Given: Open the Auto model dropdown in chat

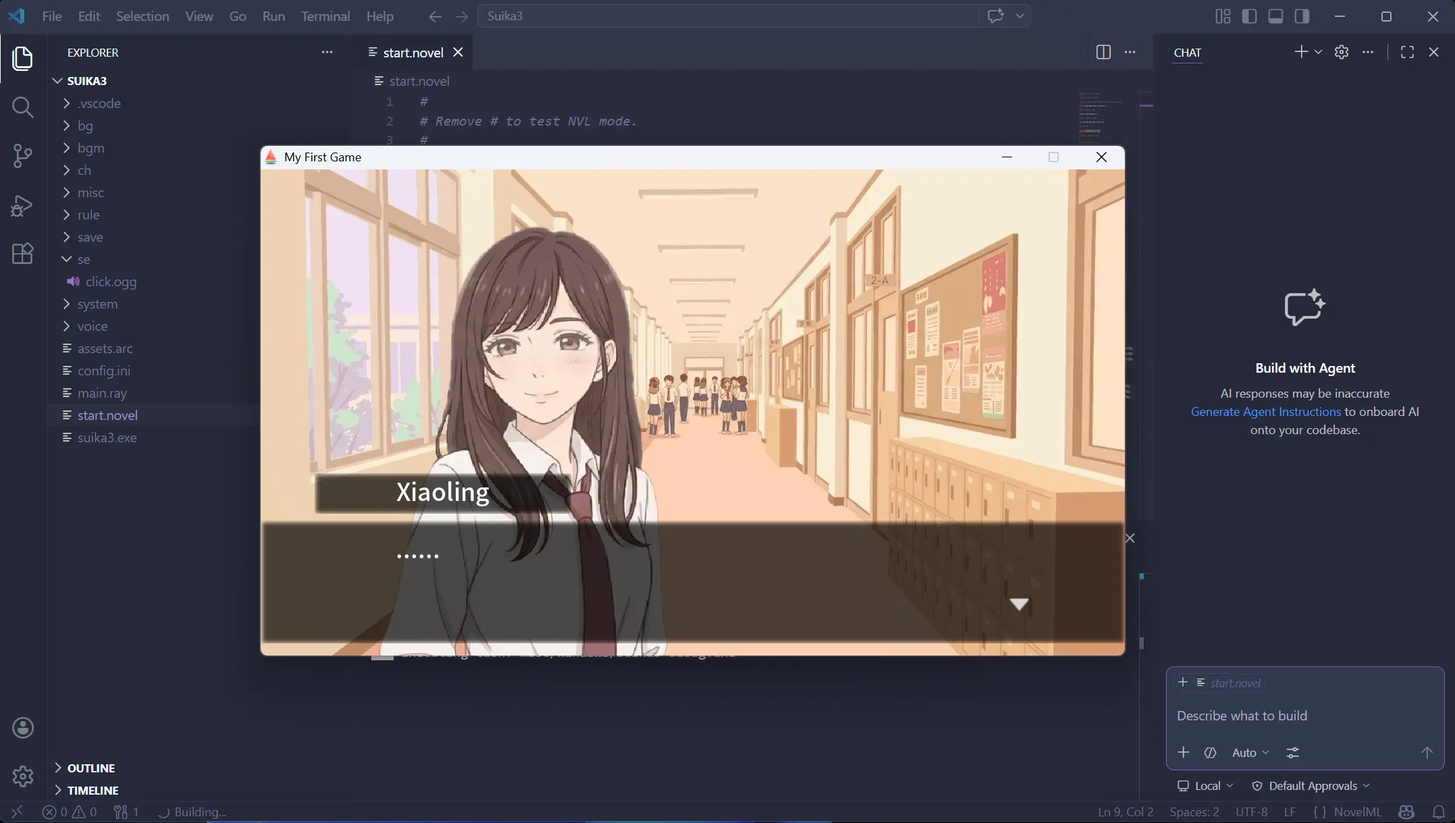Looking at the screenshot, I should (x=1249, y=752).
